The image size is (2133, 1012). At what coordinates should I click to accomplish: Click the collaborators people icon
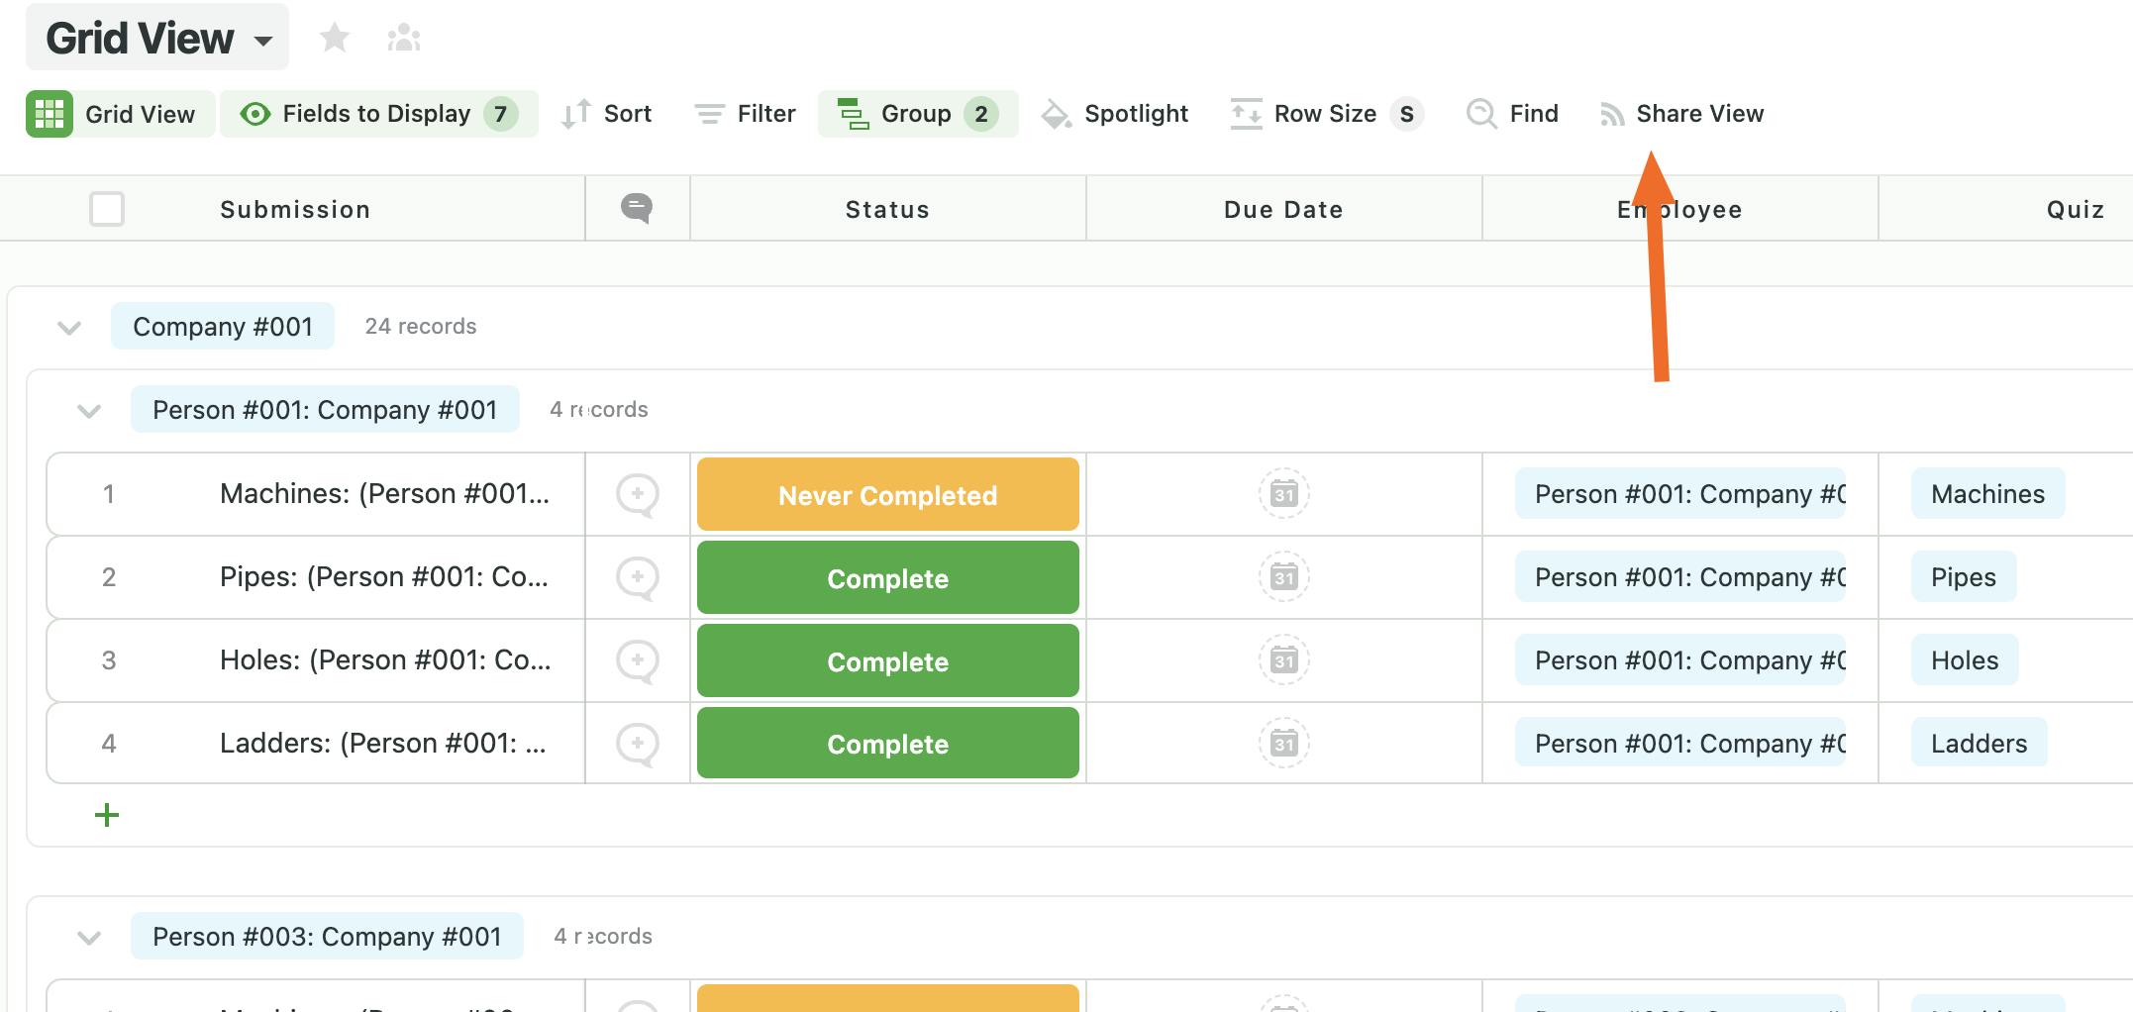point(404,39)
